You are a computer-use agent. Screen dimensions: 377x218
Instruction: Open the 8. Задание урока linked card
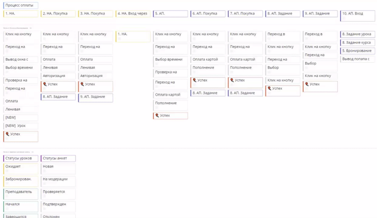click(357, 34)
